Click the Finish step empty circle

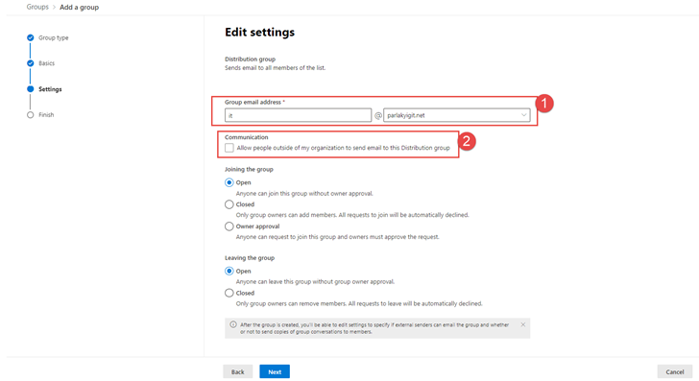[31, 115]
